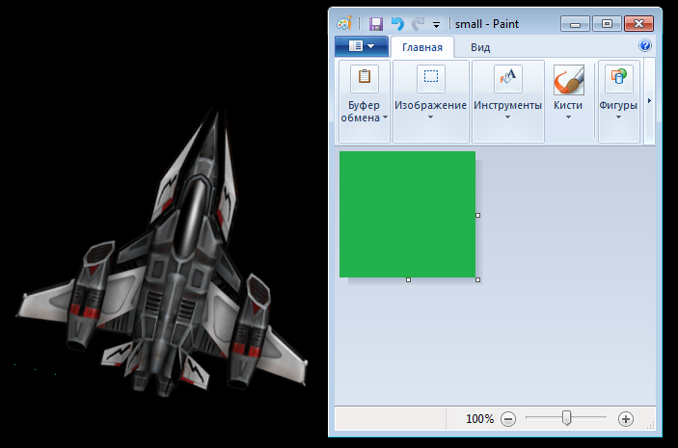
Task: Click the Буфер обмена clipboard icon
Action: [365, 78]
